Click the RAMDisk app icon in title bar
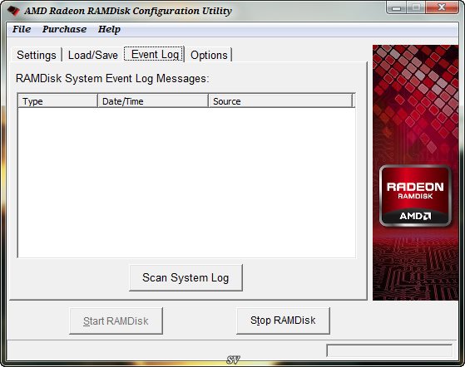Image resolution: width=465 pixels, height=367 pixels. [13, 11]
